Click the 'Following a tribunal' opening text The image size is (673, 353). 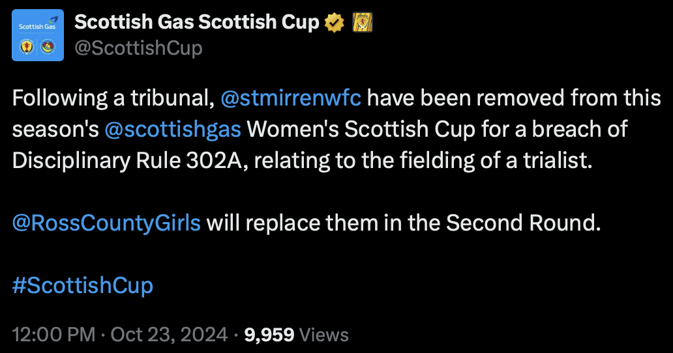113,98
